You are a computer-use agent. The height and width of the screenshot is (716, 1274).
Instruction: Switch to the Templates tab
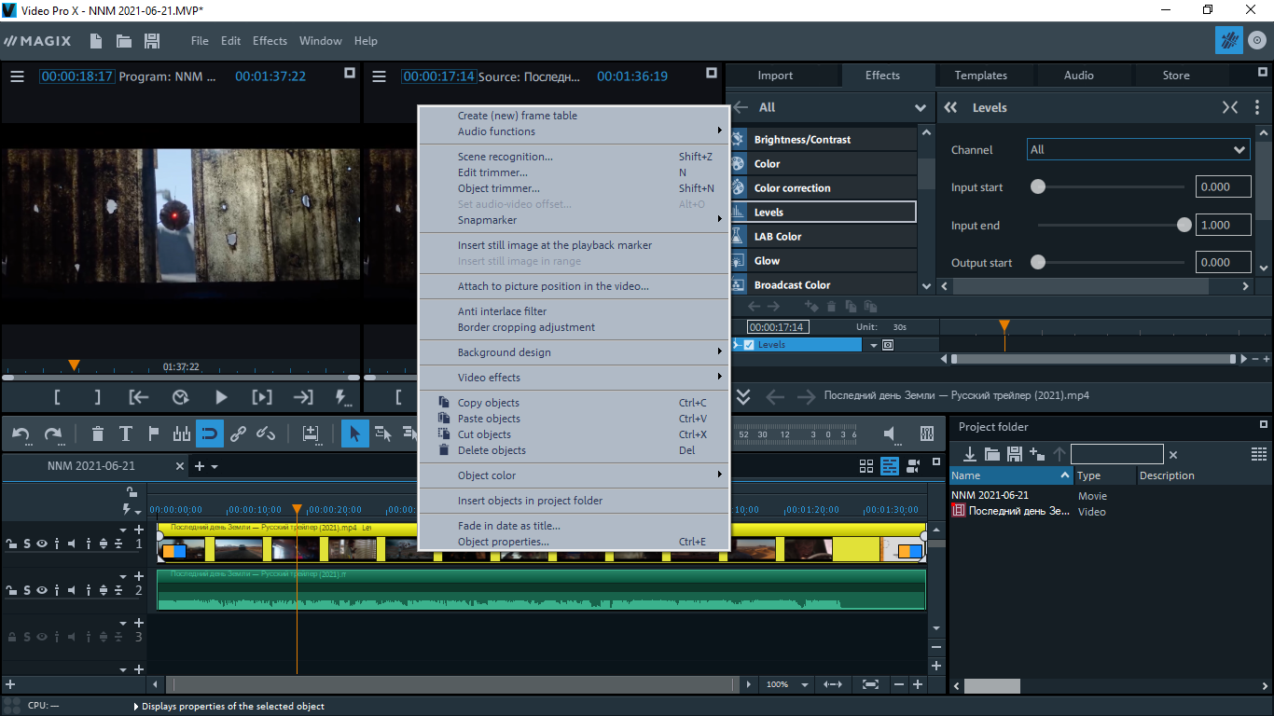pos(980,76)
